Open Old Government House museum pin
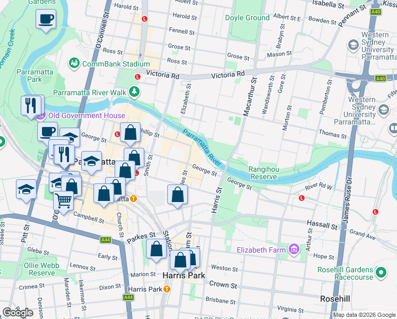This screenshot has width=397, height=319. tap(41, 115)
